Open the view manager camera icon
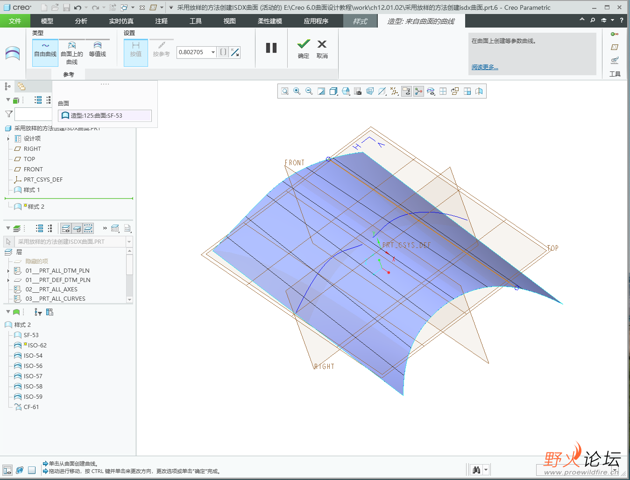Screen dimensions: 630x480 pyautogui.click(x=358, y=92)
